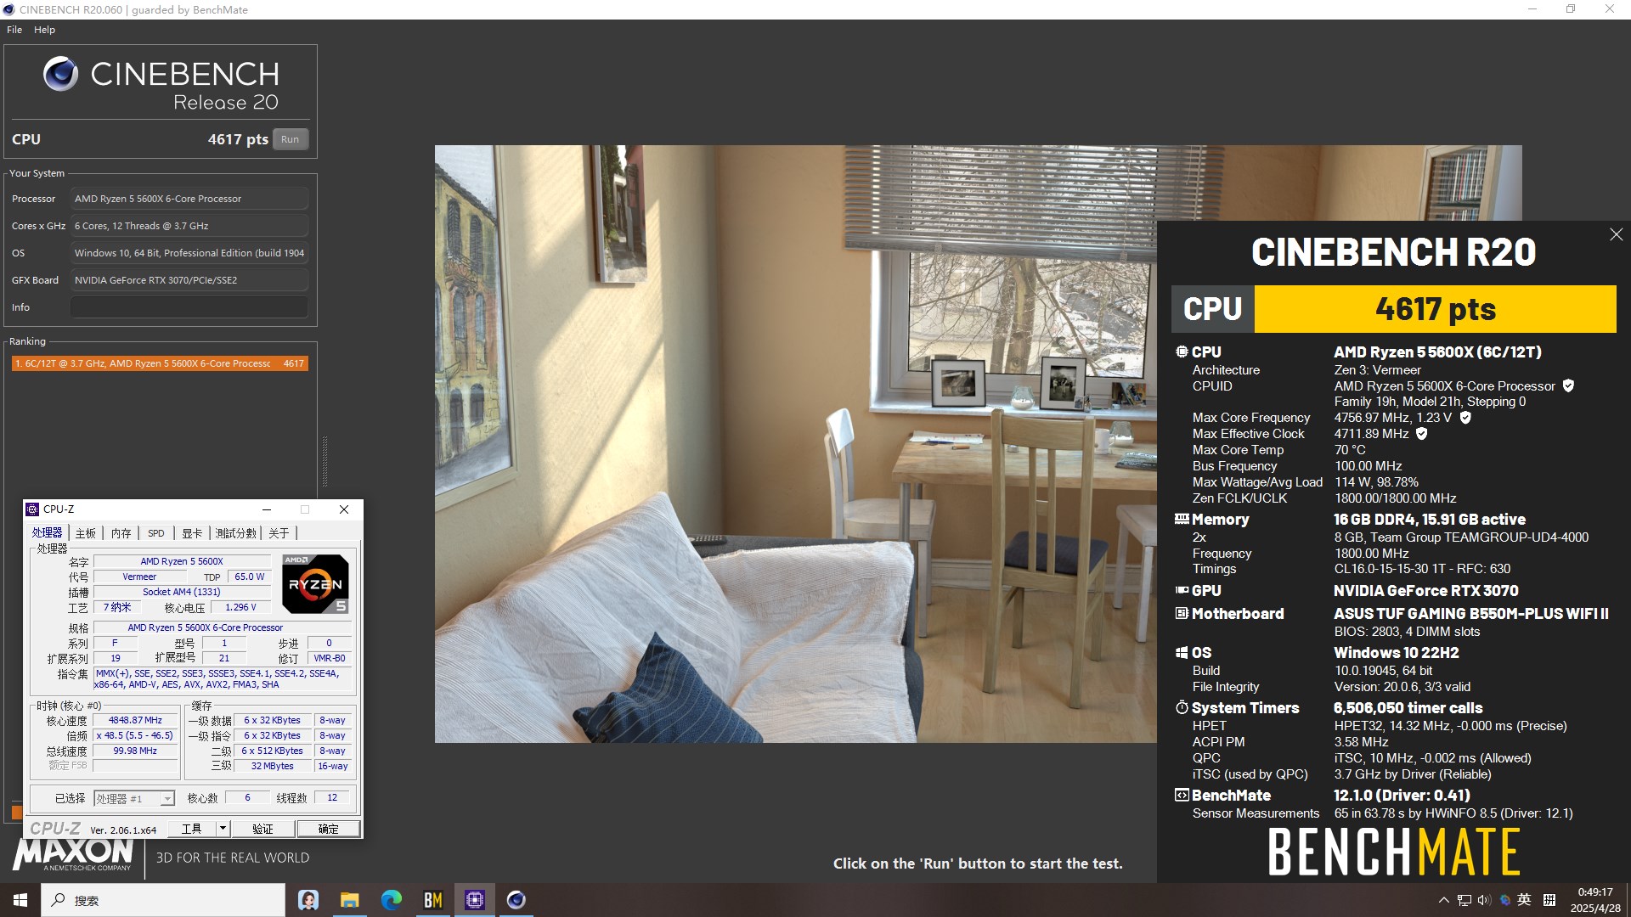Image resolution: width=1631 pixels, height=917 pixels.
Task: Click the Cinebench logo sphere icon
Action: click(x=60, y=75)
